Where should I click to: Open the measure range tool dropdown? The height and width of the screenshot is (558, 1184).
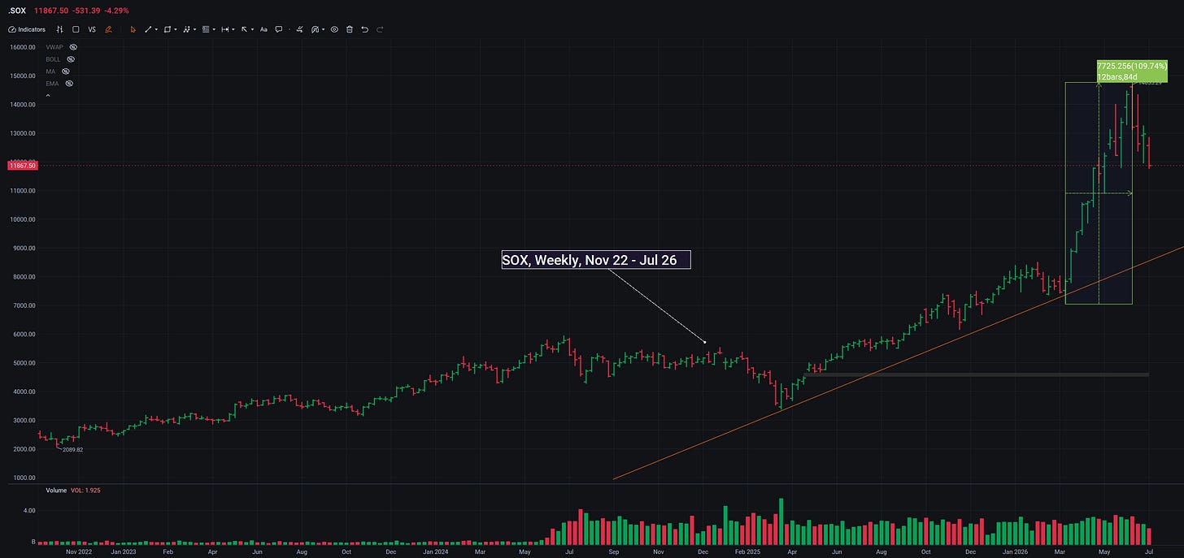click(x=233, y=29)
